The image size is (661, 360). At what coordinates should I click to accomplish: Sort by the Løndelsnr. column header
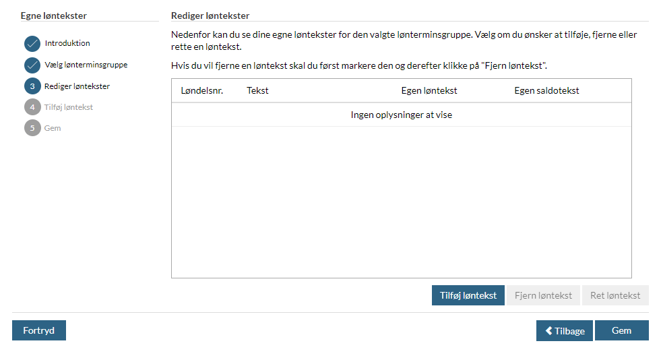pyautogui.click(x=202, y=91)
